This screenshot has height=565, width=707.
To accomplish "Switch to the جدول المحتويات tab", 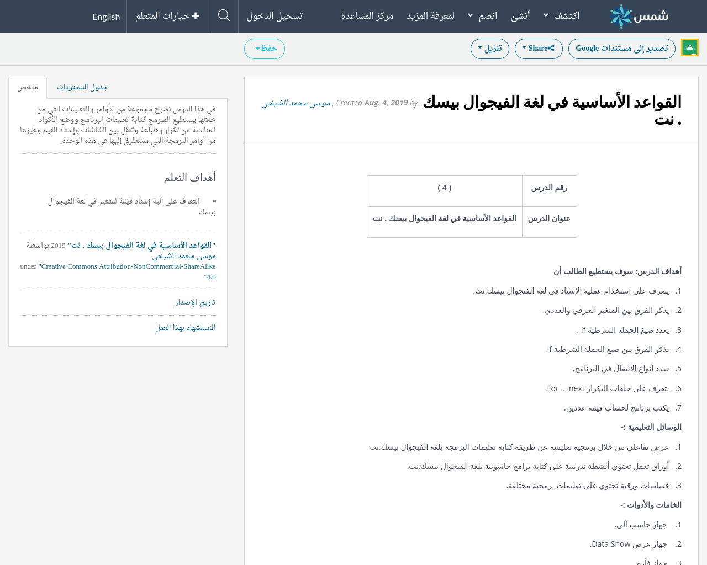I will [82, 87].
